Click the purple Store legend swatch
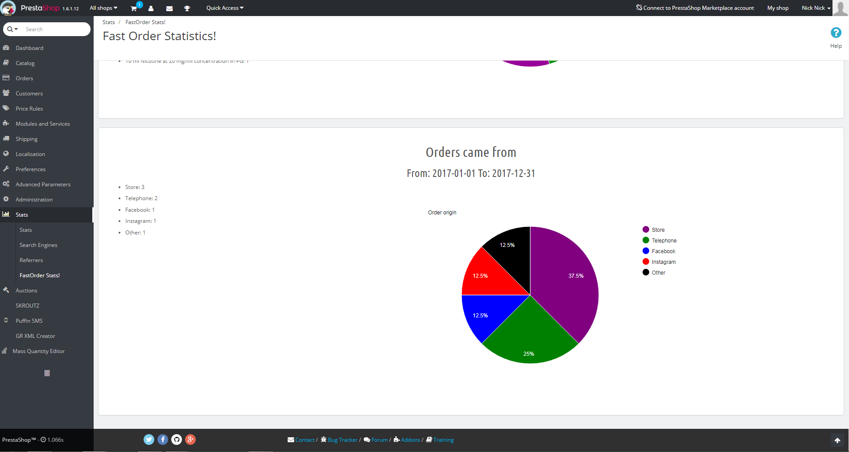Viewport: 849px width, 452px height. tap(646, 230)
